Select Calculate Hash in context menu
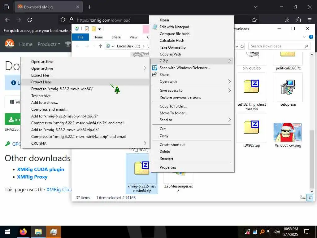Viewport: 317px width, 238px height. pyautogui.click(x=192, y=41)
